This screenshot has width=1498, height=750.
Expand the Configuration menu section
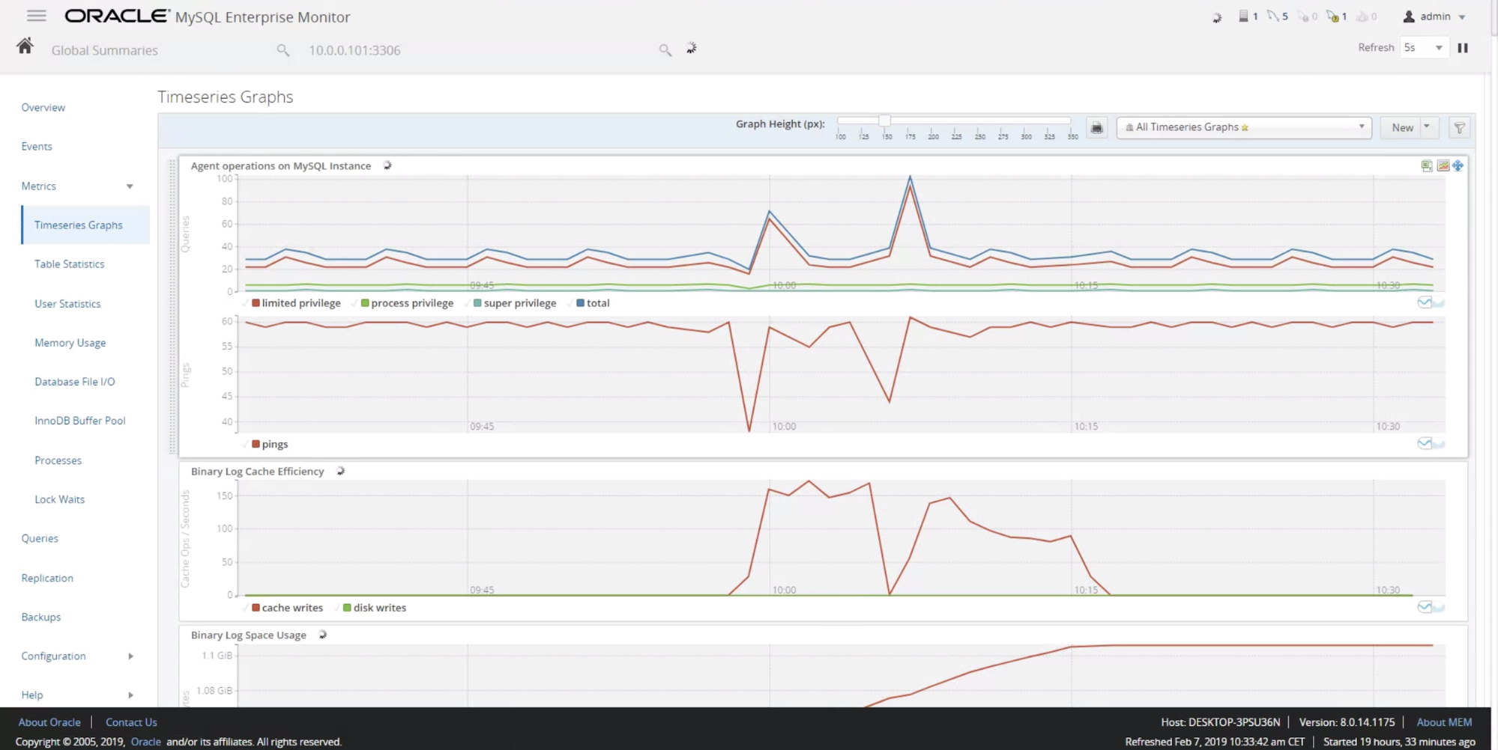(x=130, y=656)
